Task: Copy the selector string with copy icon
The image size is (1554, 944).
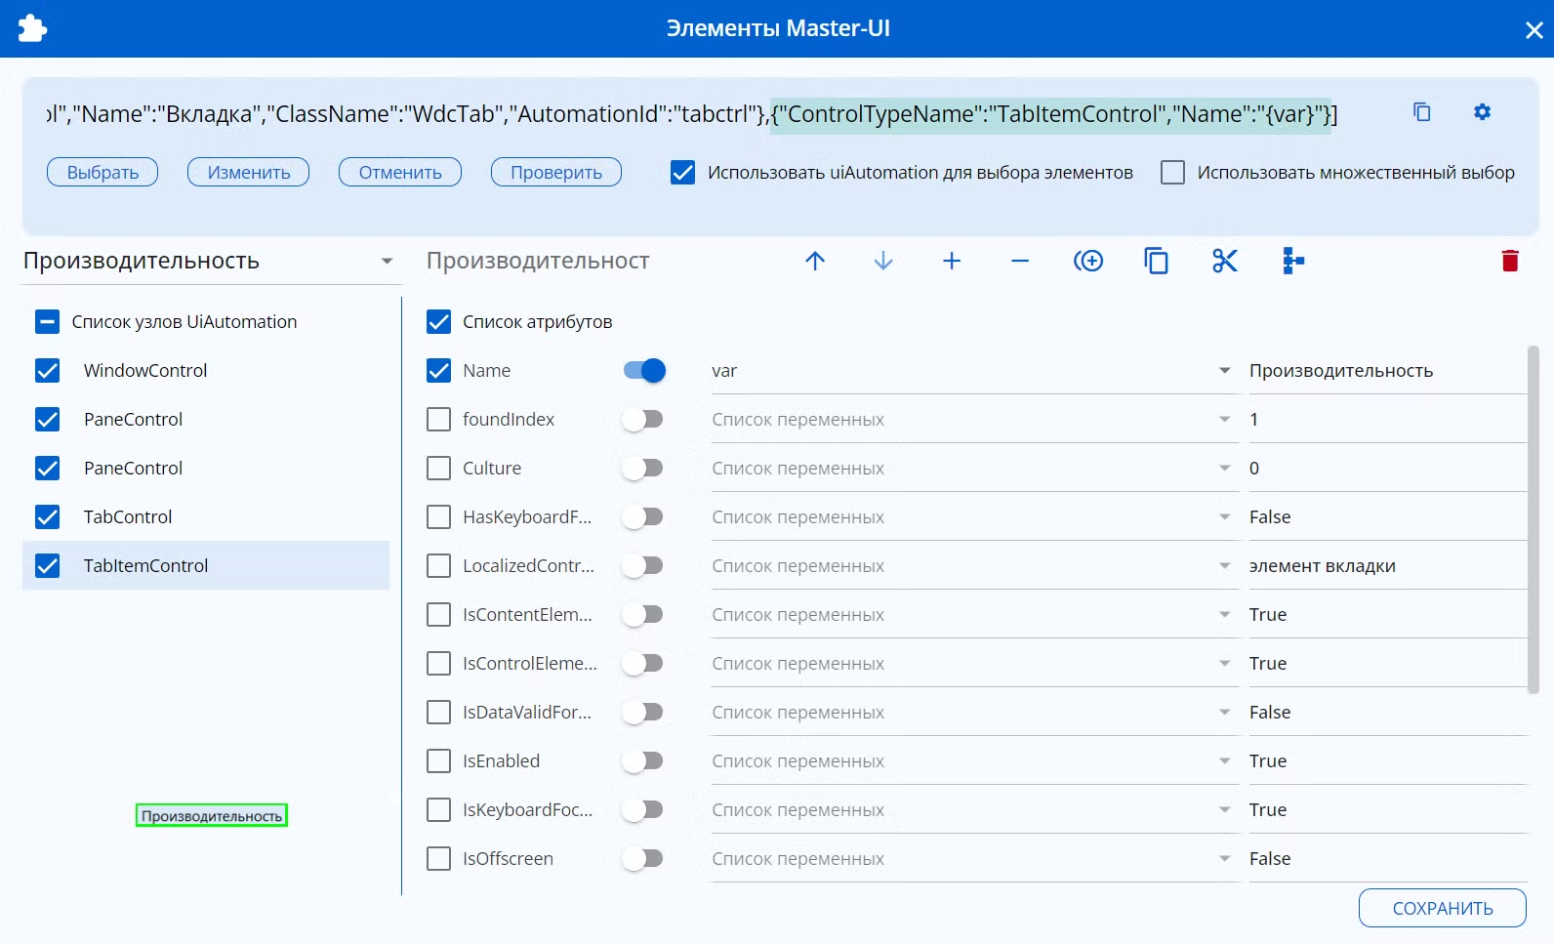Action: pos(1422,112)
